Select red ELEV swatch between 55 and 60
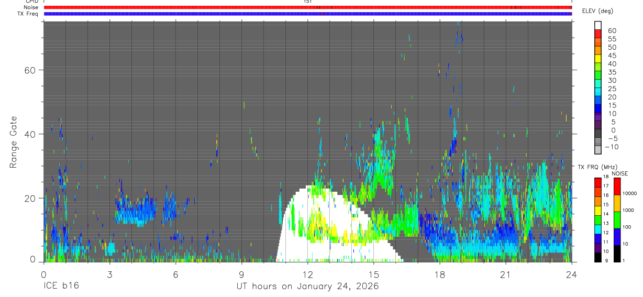The image size is (643, 297). [x=598, y=34]
